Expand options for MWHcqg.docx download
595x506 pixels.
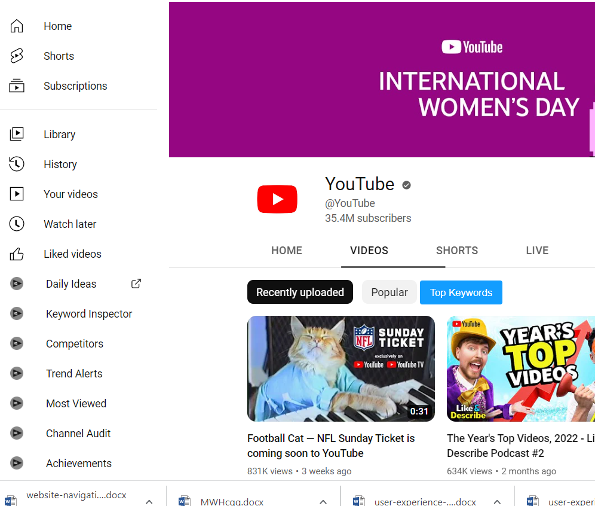[323, 502]
